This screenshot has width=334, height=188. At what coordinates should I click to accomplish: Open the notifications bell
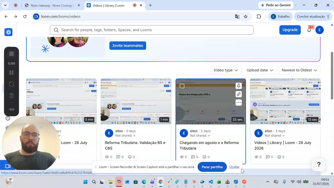(x=309, y=30)
